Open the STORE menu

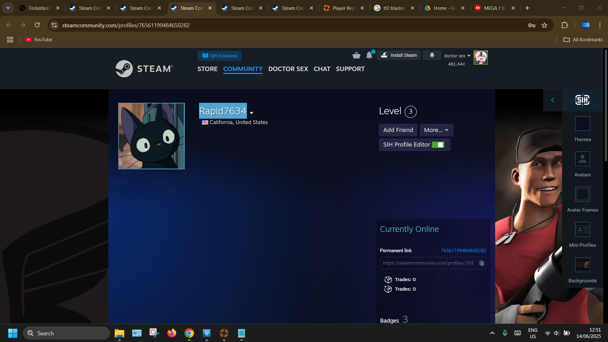(x=207, y=69)
